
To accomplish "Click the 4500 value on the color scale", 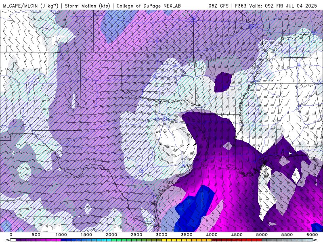I will tap(237, 235).
